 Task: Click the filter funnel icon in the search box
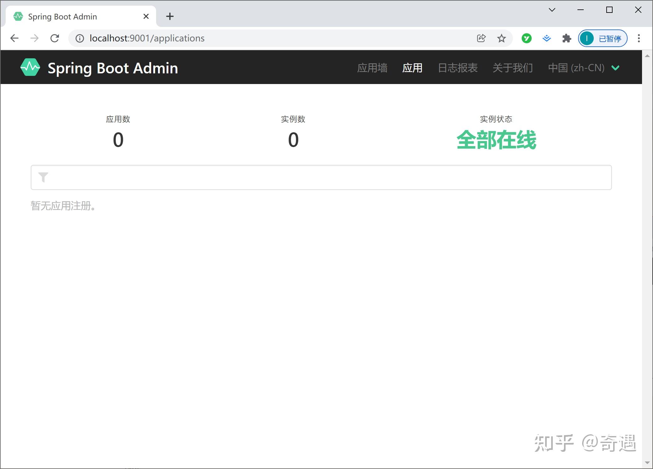[43, 177]
